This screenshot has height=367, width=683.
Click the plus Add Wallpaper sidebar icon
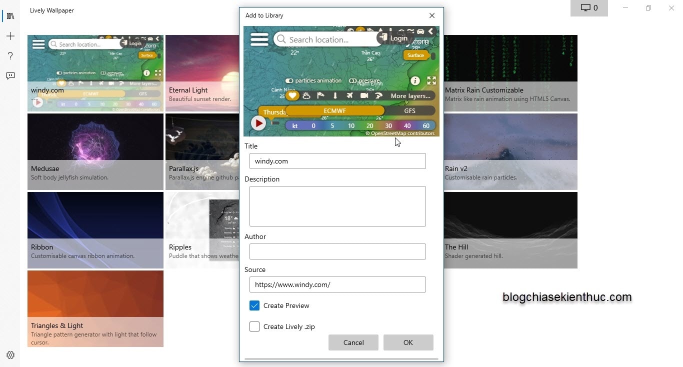10,36
